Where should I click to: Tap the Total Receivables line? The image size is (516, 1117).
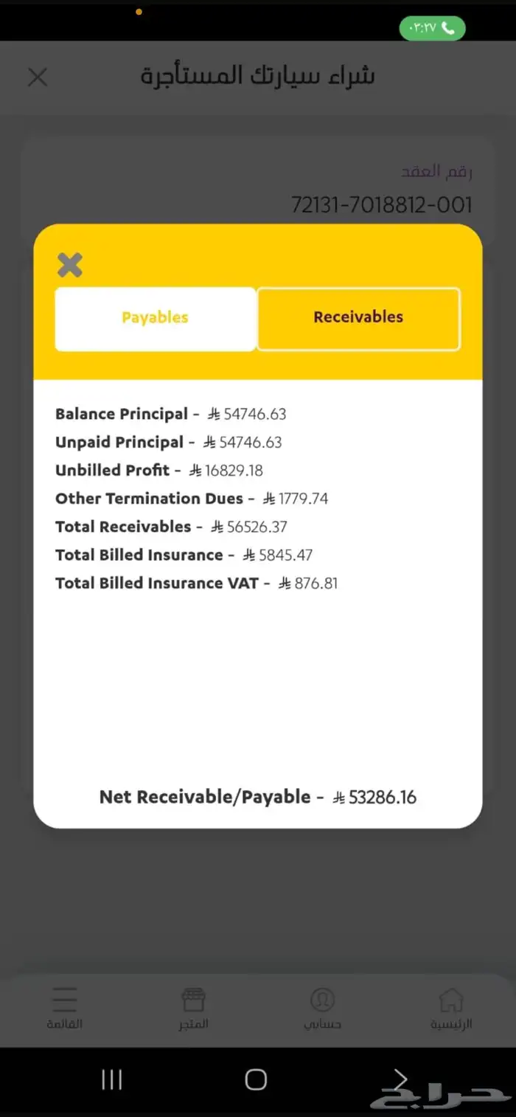(x=171, y=527)
